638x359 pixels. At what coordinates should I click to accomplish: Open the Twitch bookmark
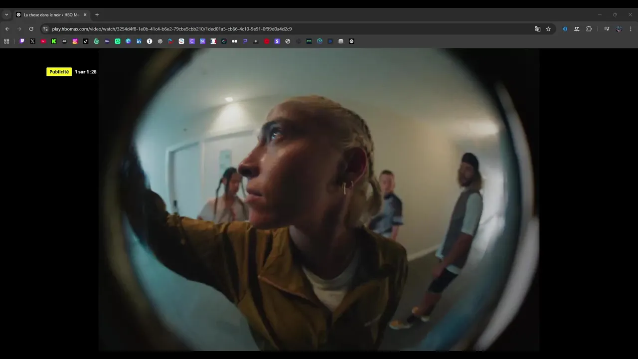click(22, 41)
